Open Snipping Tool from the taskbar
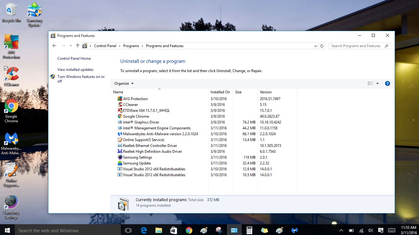 coord(219,230)
